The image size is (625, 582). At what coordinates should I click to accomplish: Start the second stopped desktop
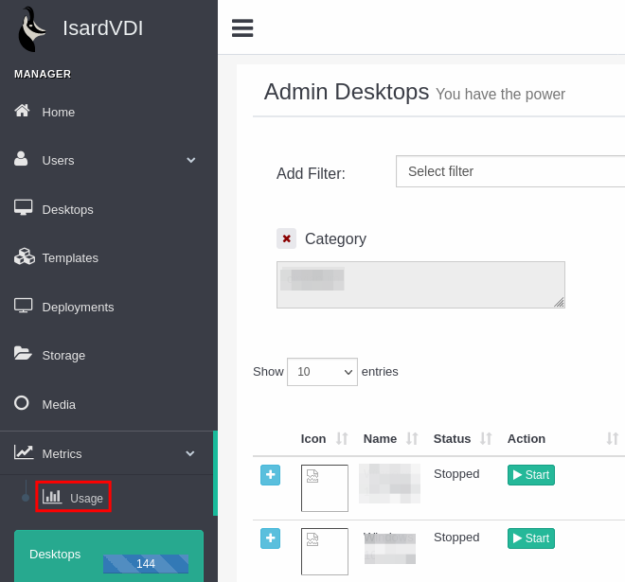pos(530,538)
